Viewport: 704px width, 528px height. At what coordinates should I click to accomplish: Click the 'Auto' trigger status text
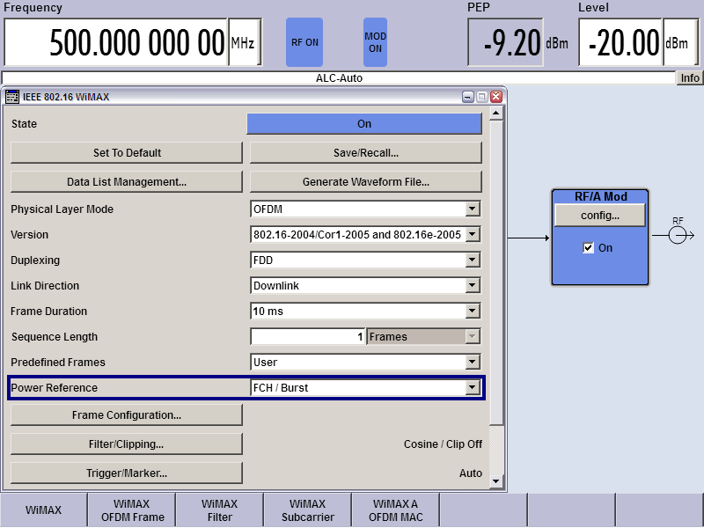471,473
